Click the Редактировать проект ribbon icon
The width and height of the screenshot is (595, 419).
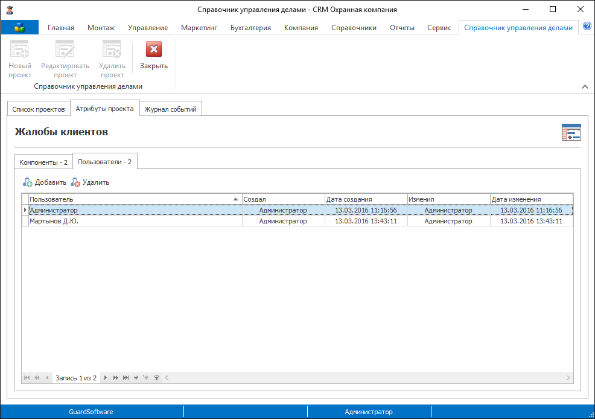point(65,49)
